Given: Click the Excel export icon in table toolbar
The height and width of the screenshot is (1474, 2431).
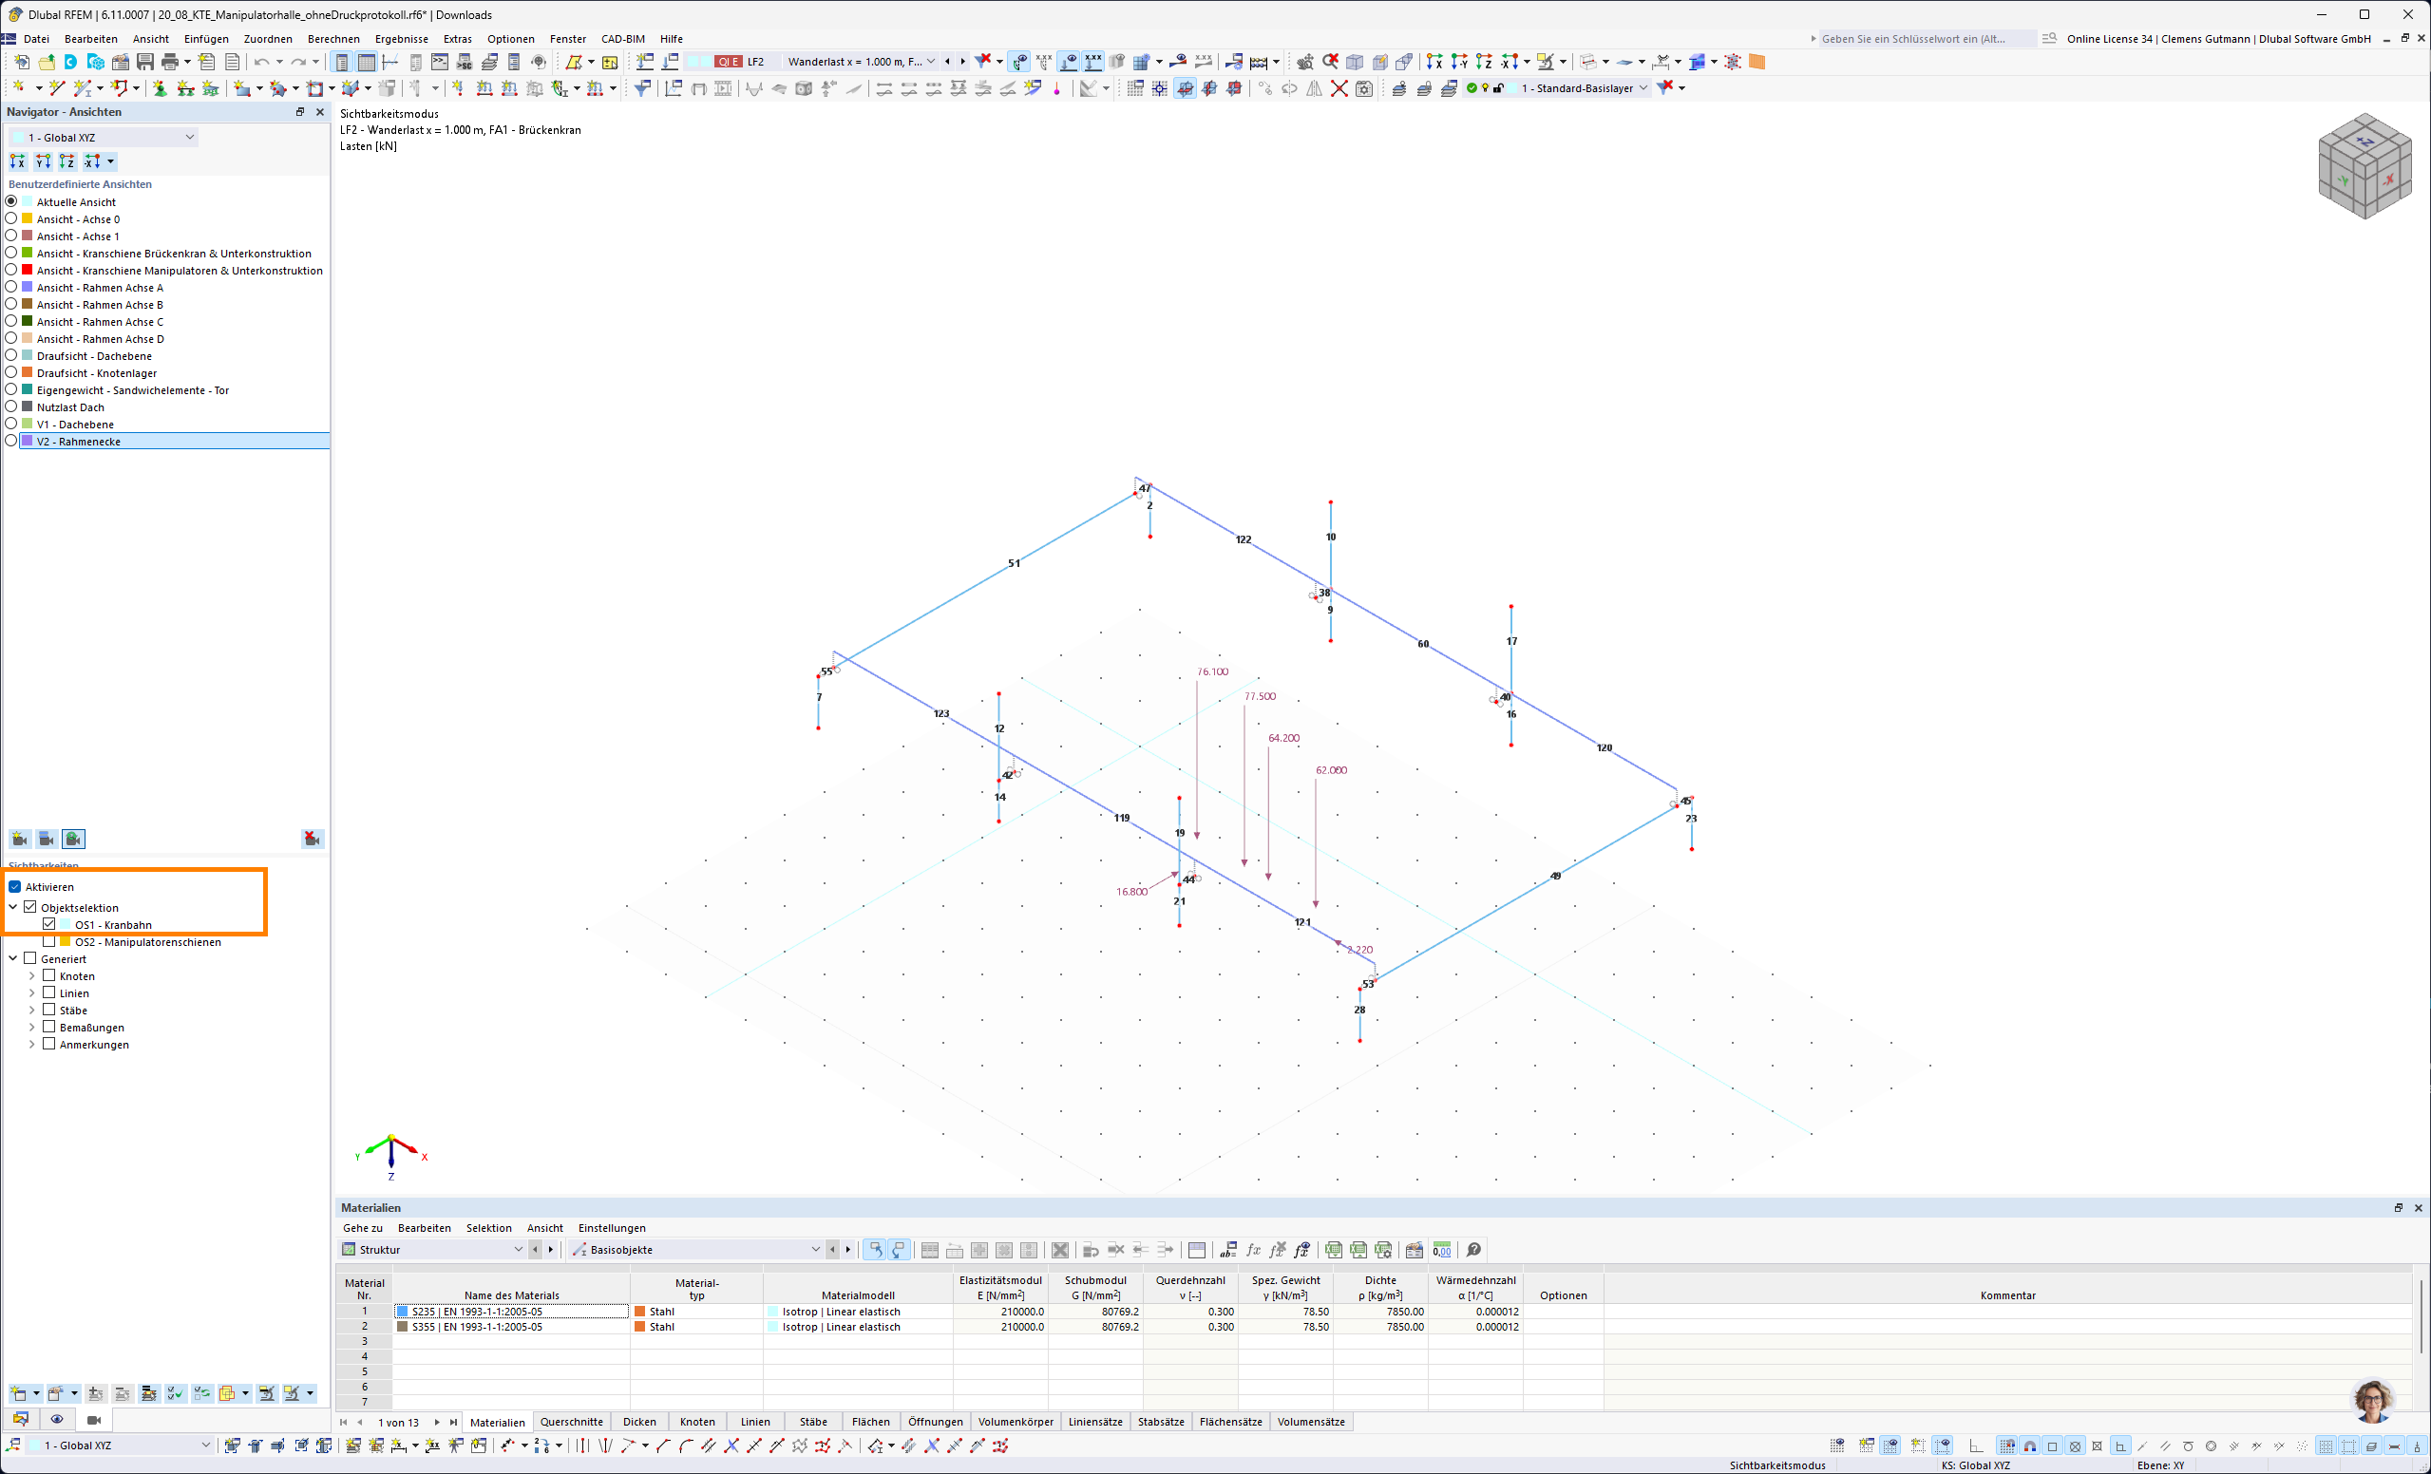Looking at the screenshot, I should click(x=1334, y=1250).
